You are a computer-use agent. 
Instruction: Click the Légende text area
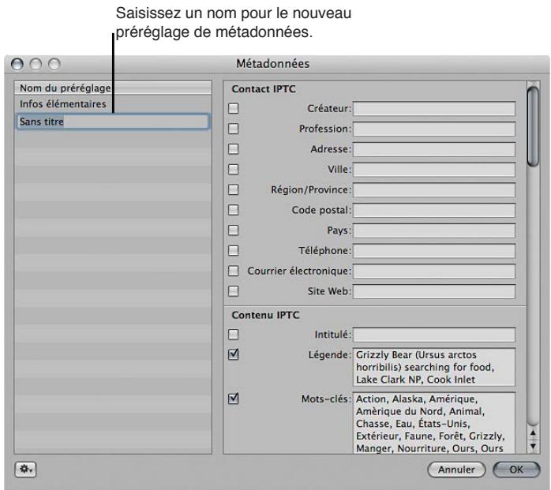(434, 367)
